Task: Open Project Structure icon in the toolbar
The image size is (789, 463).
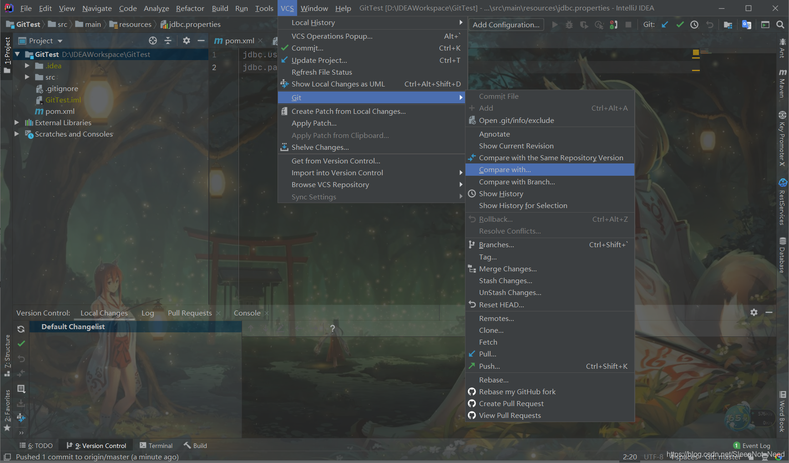Action: [x=728, y=25]
